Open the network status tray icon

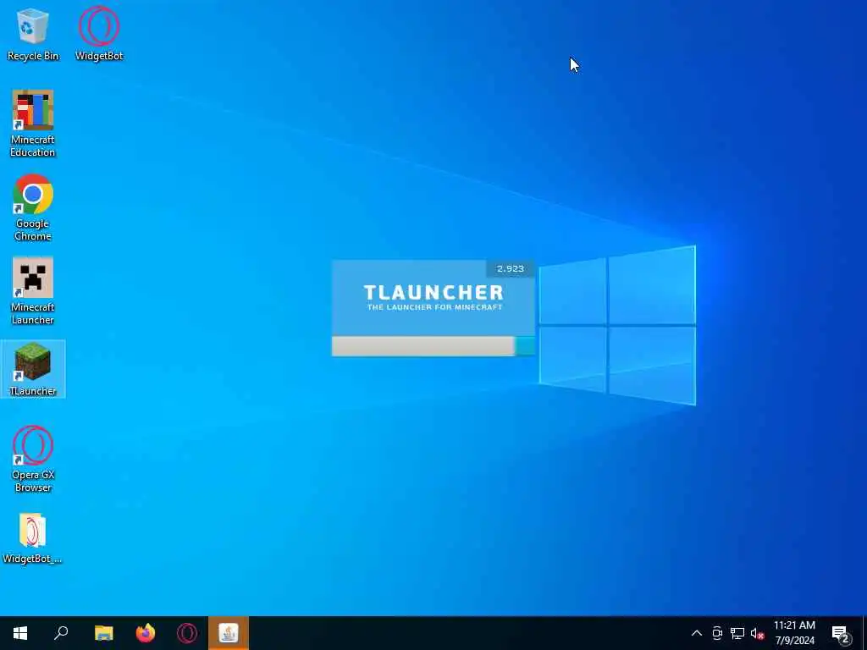pyautogui.click(x=737, y=633)
